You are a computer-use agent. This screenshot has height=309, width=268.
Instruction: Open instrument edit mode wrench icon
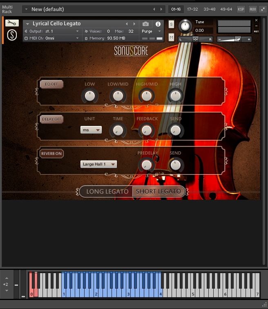pyautogui.click(x=12, y=23)
